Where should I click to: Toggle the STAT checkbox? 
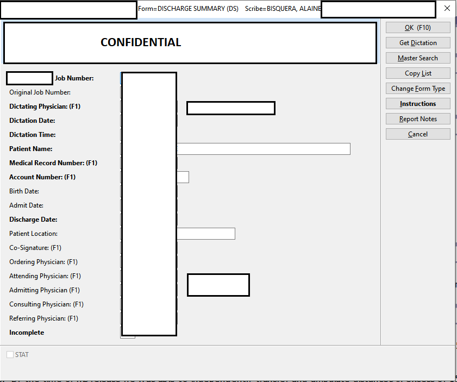pos(10,355)
